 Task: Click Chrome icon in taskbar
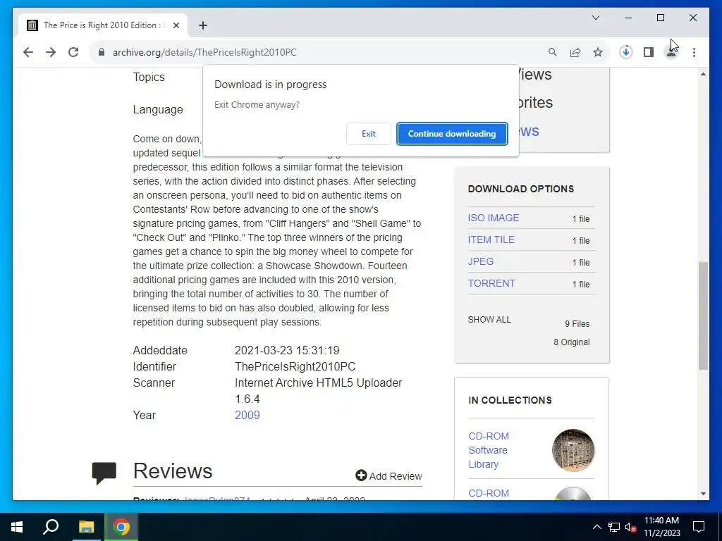click(x=121, y=527)
